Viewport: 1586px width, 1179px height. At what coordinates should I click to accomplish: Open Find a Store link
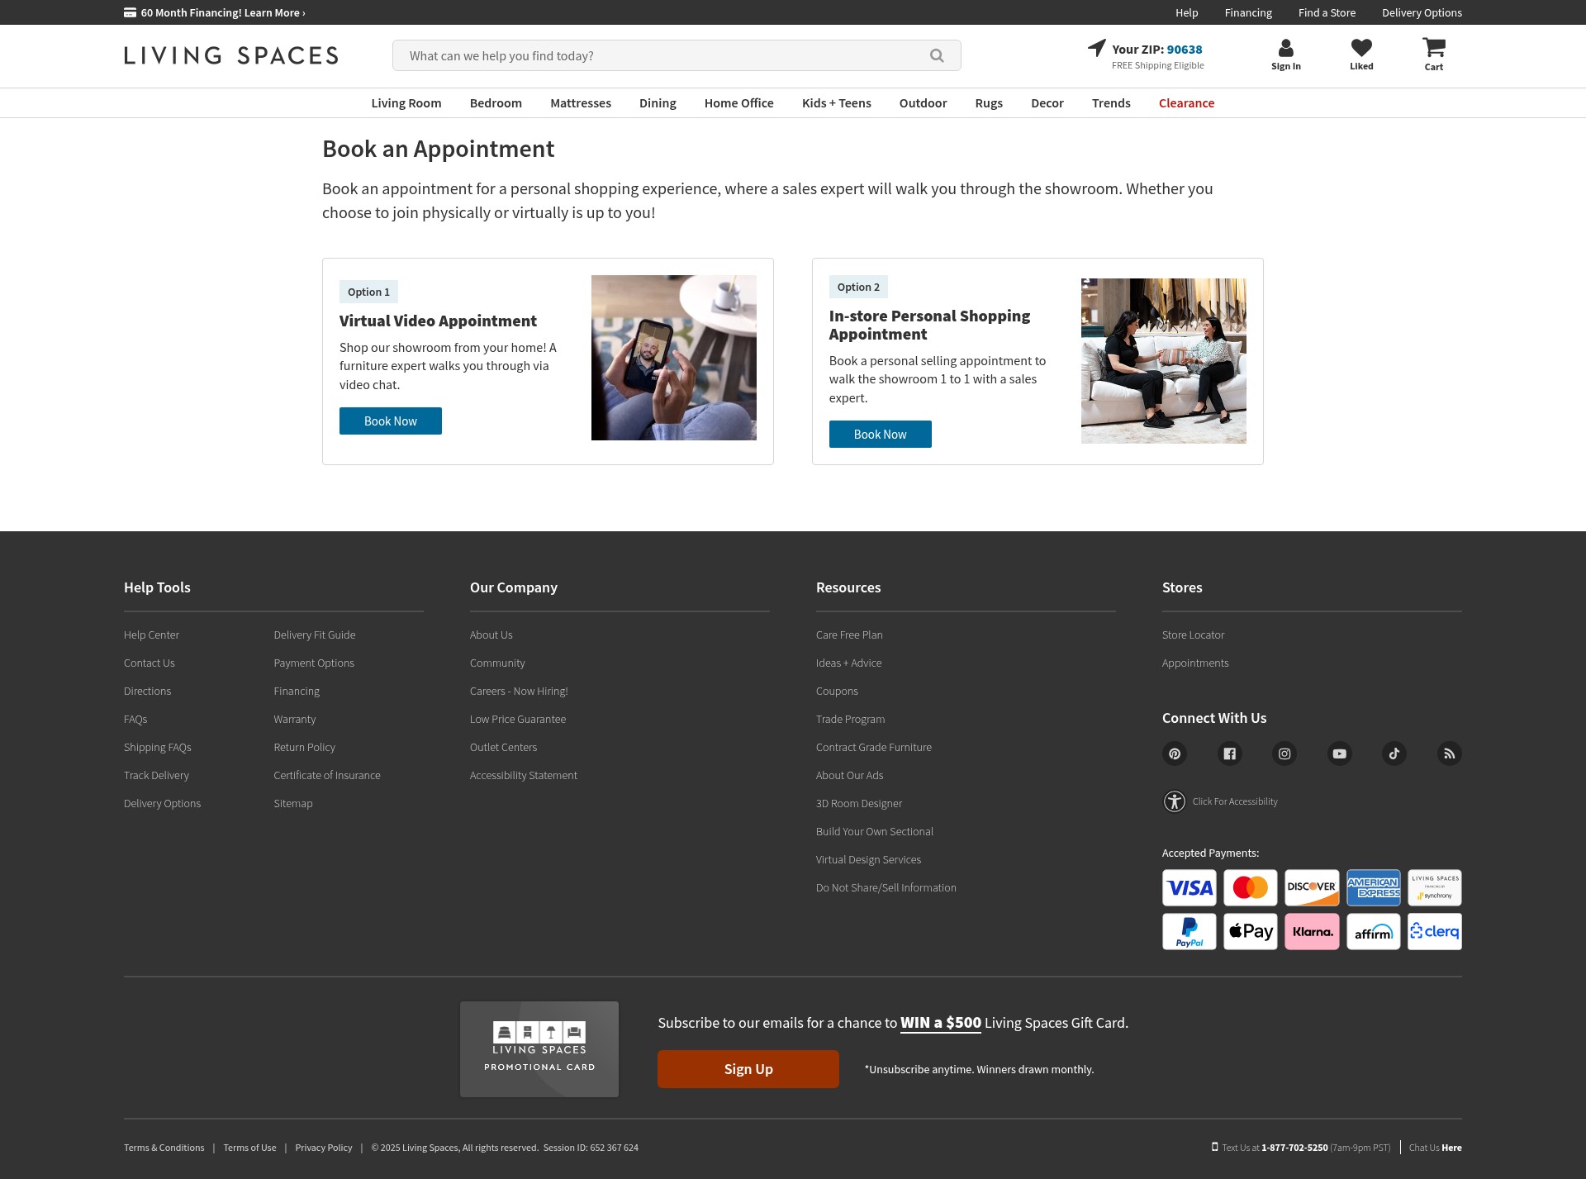pyautogui.click(x=1327, y=12)
